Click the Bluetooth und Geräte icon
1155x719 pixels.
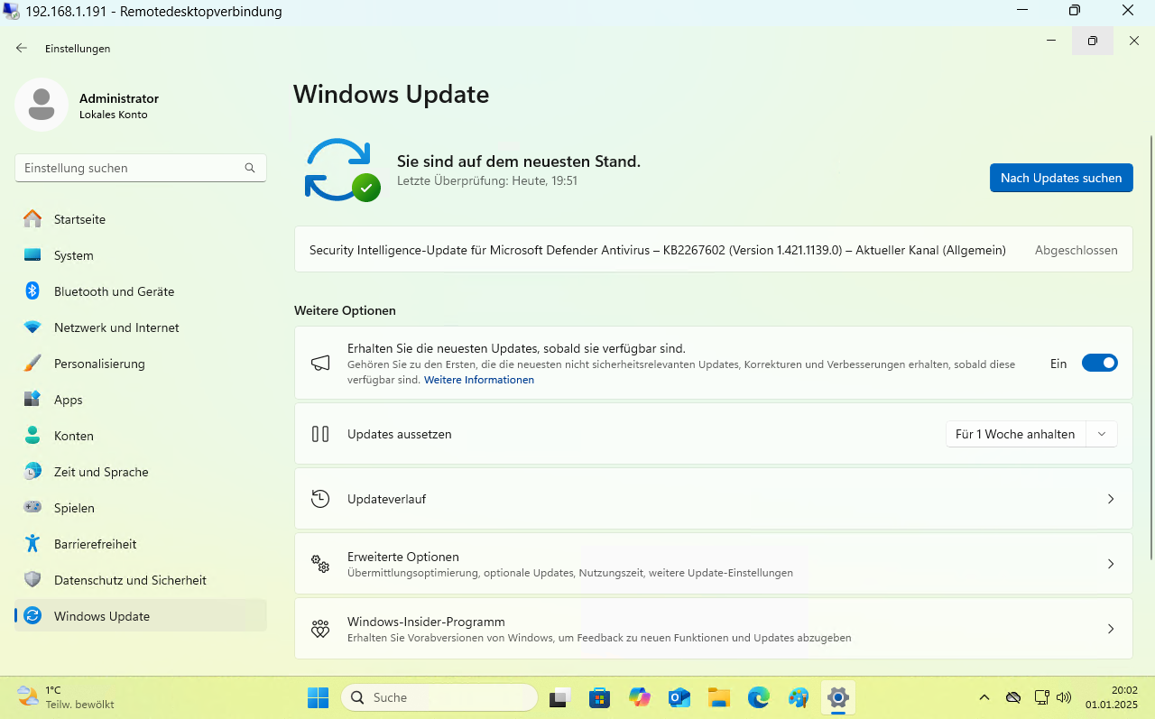point(32,291)
